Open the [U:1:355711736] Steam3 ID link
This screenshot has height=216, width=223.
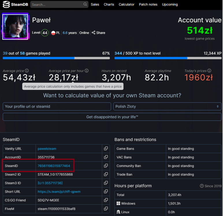(x=50, y=183)
